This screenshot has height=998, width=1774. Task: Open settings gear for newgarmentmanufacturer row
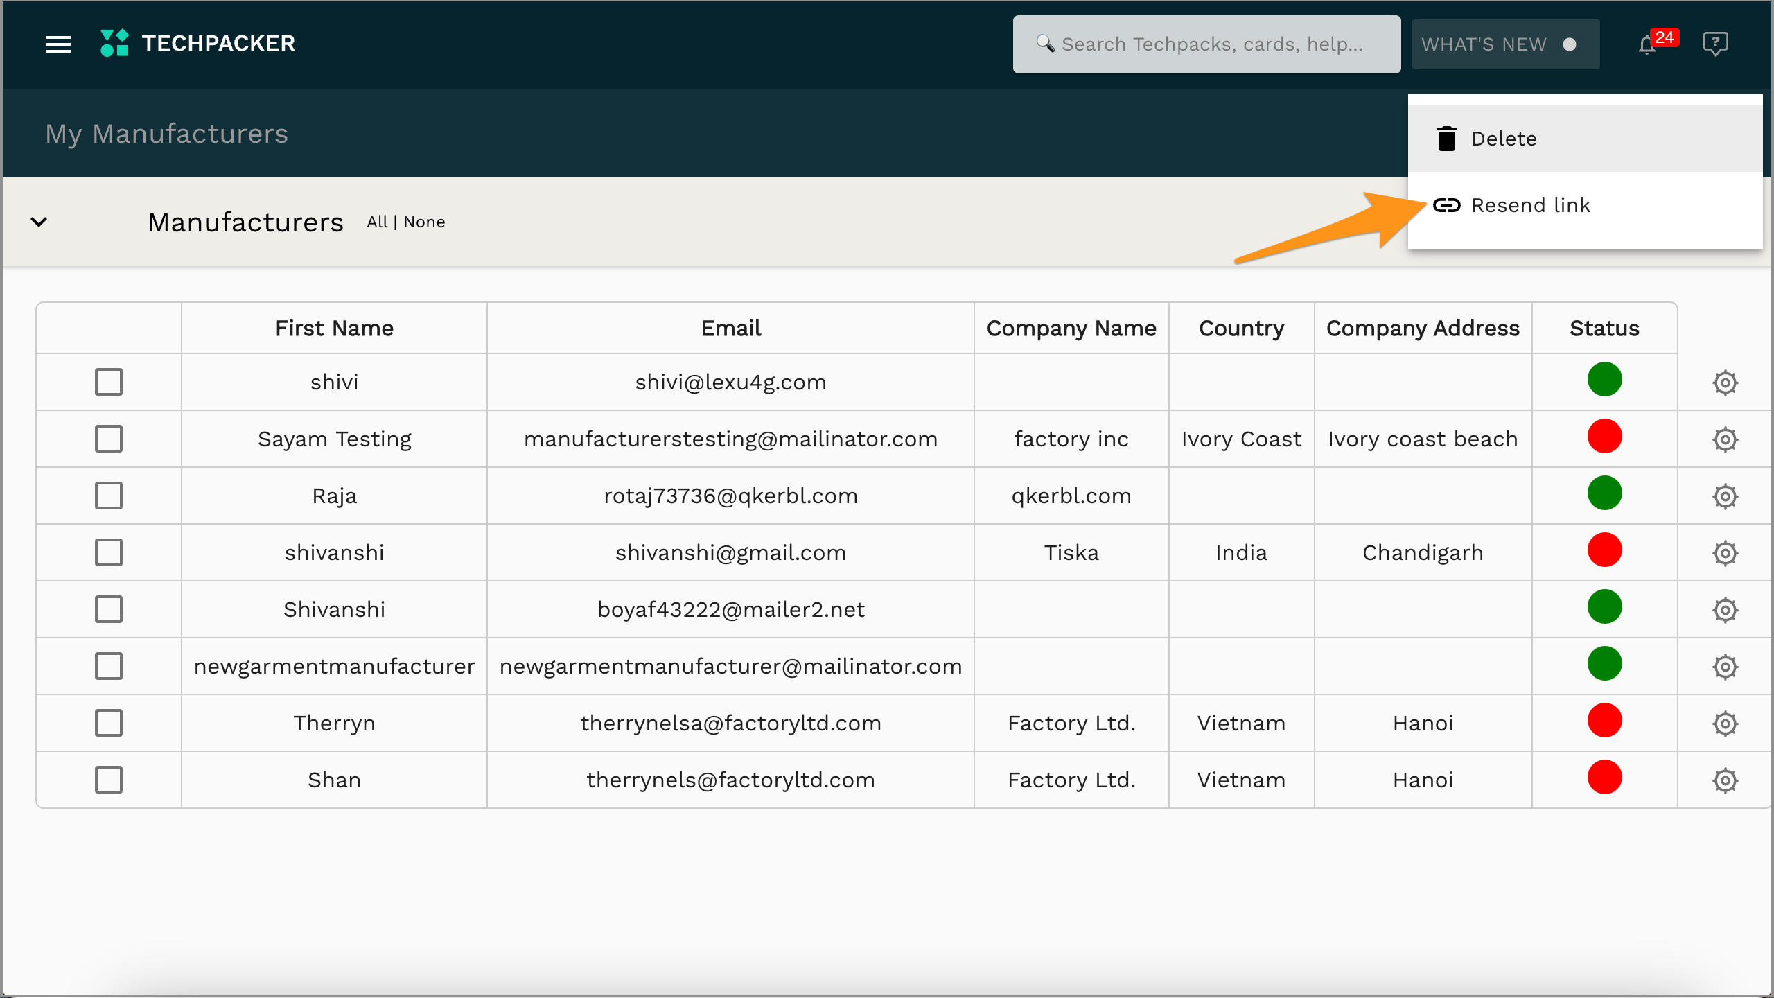1725,667
